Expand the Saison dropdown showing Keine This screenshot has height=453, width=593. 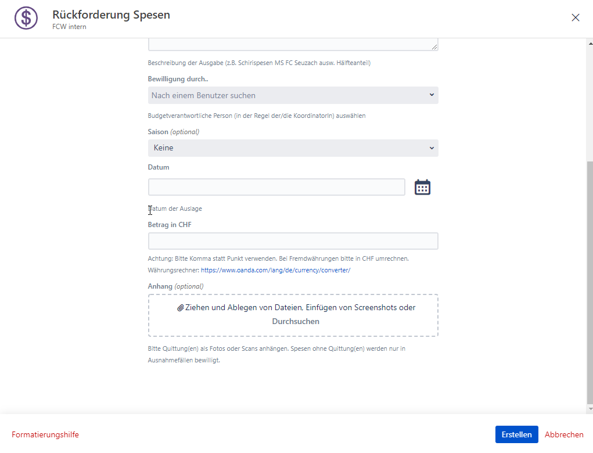(x=293, y=148)
